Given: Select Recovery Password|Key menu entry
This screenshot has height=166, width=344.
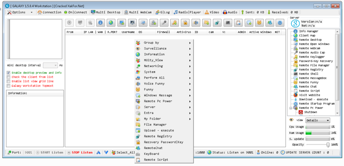Looking at the screenshot, I should click(x=164, y=142).
